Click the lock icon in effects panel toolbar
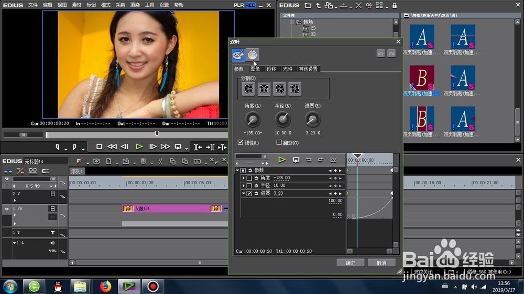This screenshot has height=294, width=524. coord(395,6)
